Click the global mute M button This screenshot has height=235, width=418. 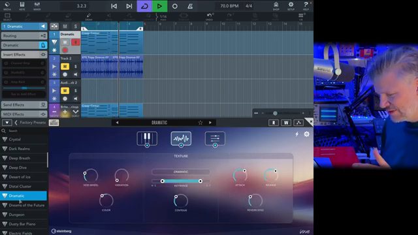[x=65, y=26]
